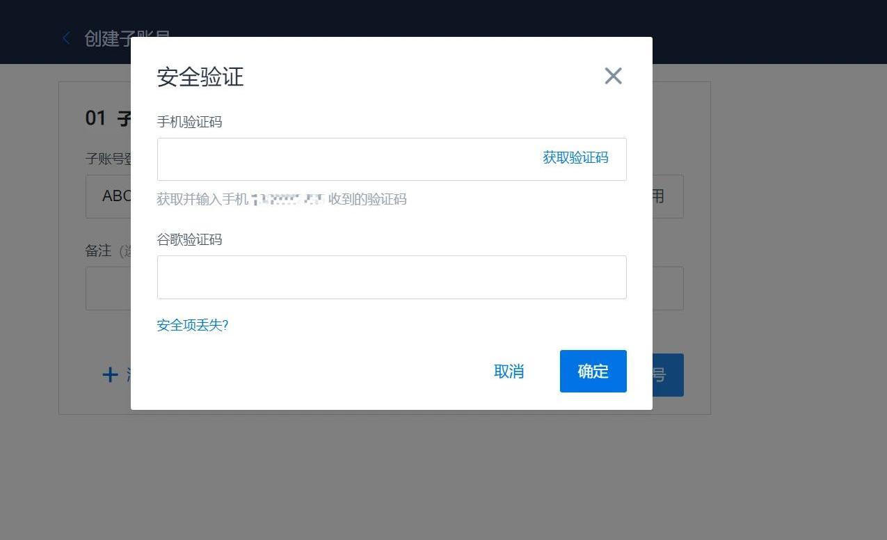Screen dimensions: 887x540
Task: Confirm verification with the 确定 button
Action: (593, 372)
